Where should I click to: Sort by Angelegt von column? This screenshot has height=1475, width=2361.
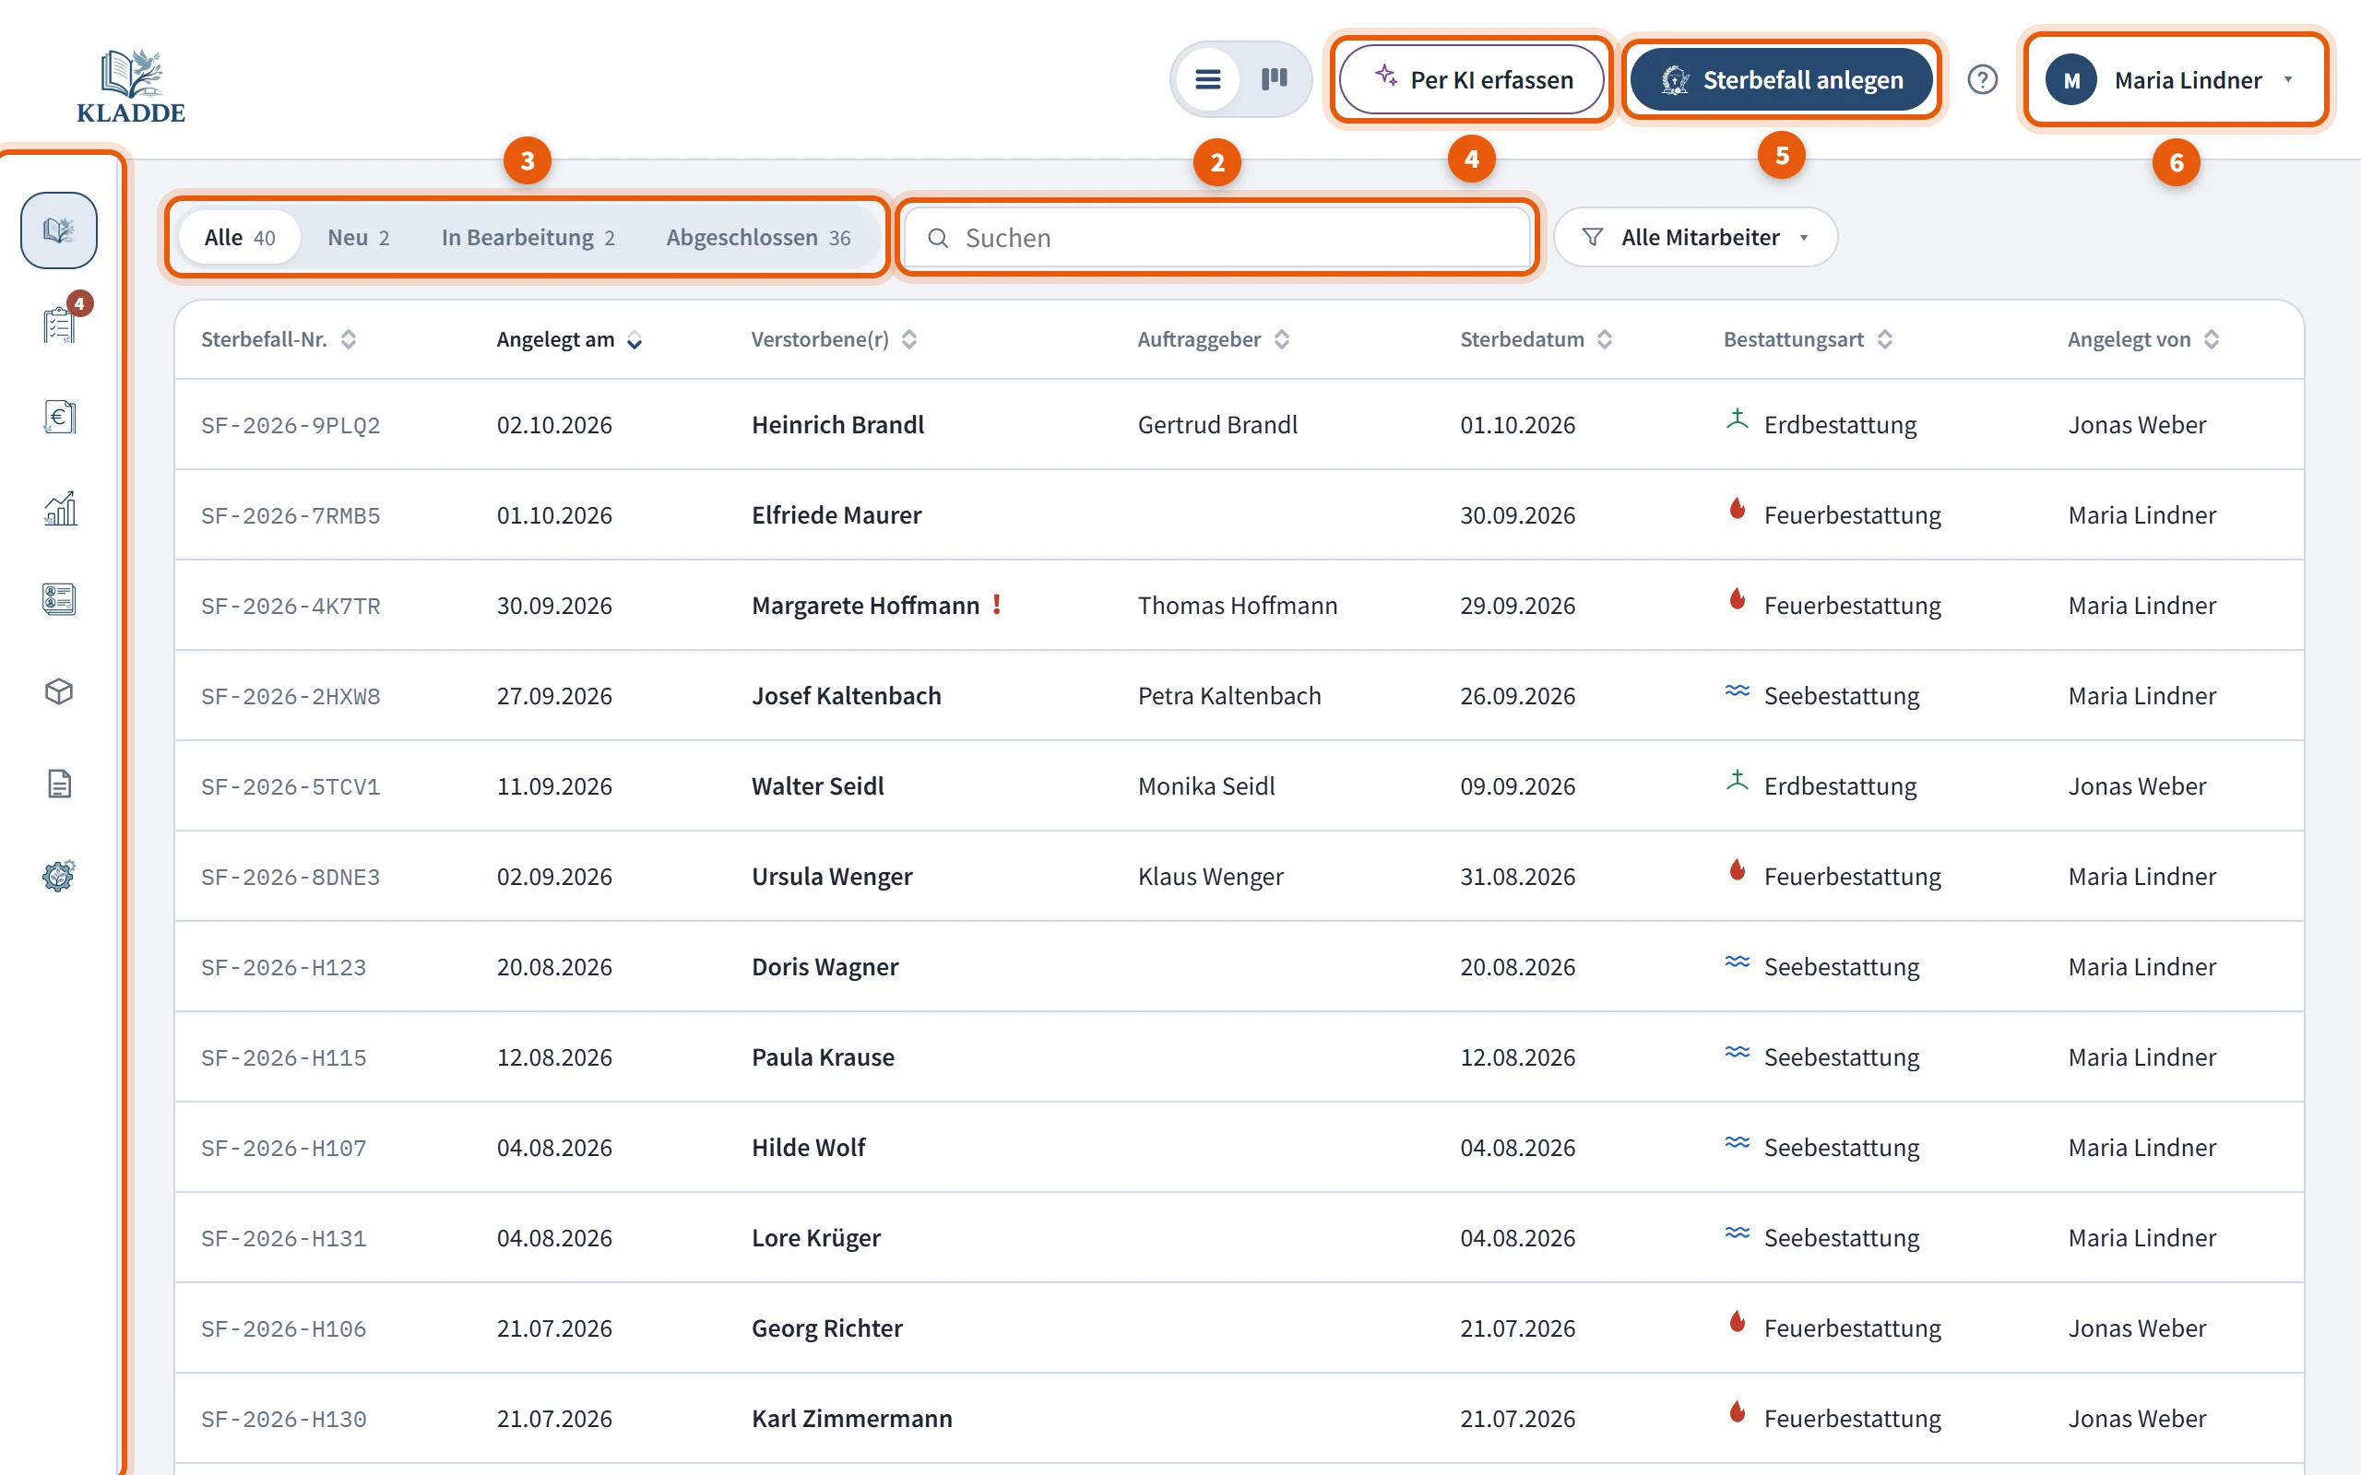[x=2143, y=339]
